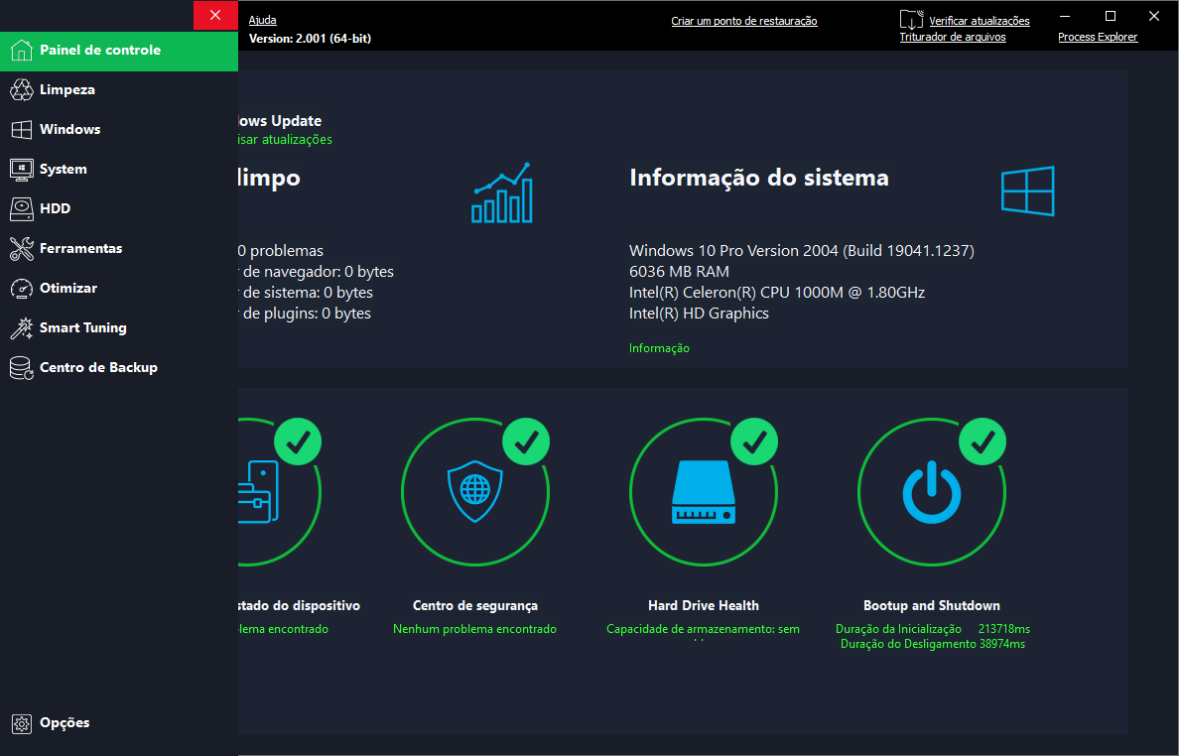The height and width of the screenshot is (756, 1179).
Task: Open the Ajuda help link
Action: click(x=262, y=20)
